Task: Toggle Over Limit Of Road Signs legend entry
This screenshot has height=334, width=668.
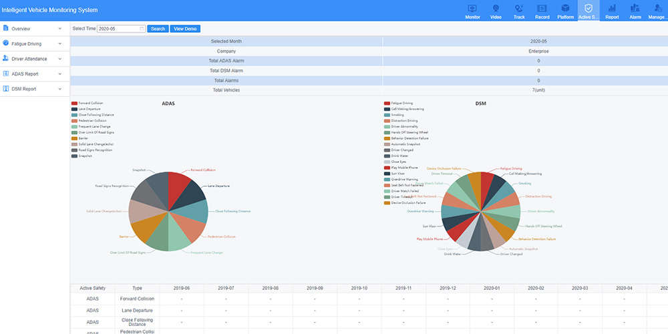Action: [92, 132]
